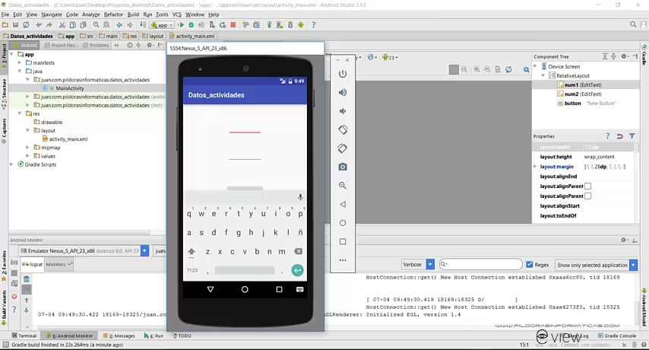This screenshot has height=350, width=649.
Task: Toggle the phone keyboard shift key
Action: click(192, 251)
